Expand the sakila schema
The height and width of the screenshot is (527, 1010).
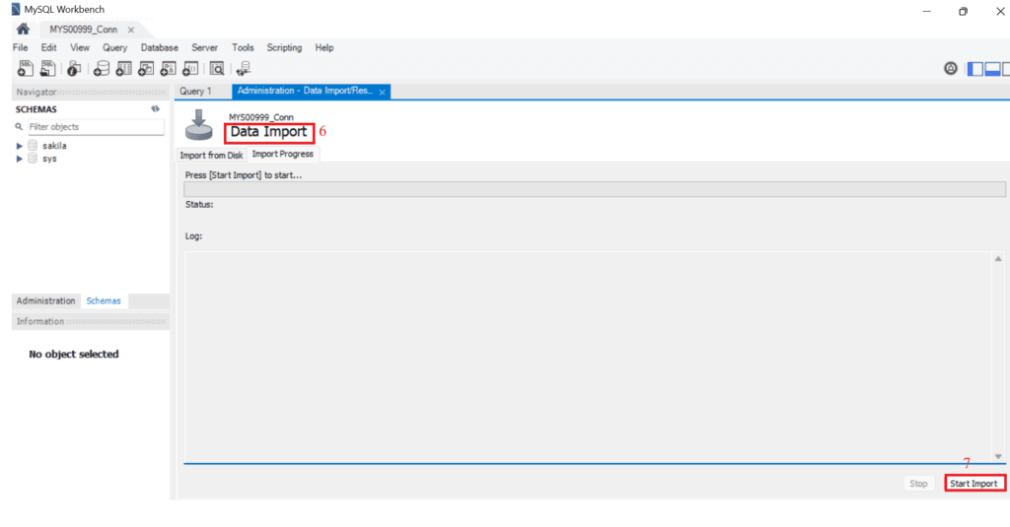[20, 146]
